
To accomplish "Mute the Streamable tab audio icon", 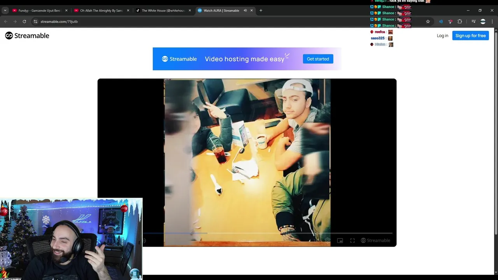I will pyautogui.click(x=245, y=10).
